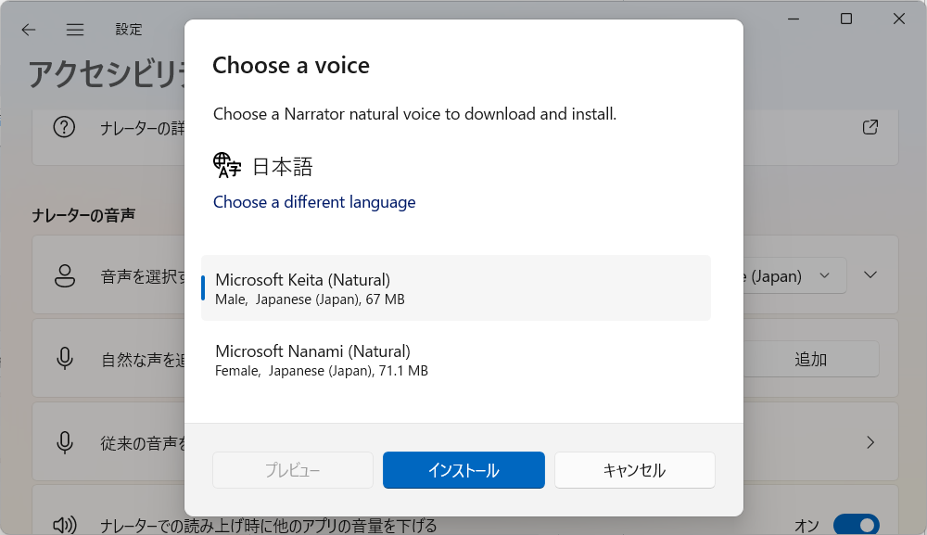
Task: Close the Settings window
Action: pyautogui.click(x=898, y=19)
